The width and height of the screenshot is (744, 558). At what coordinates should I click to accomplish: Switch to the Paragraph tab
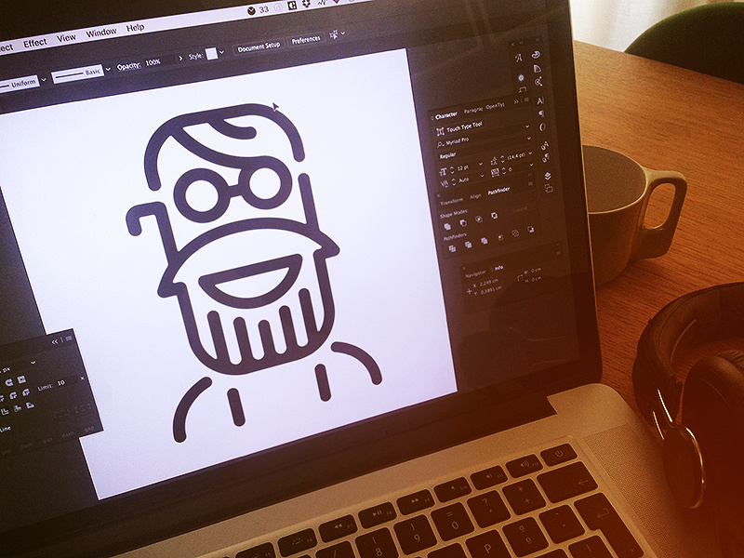pyautogui.click(x=472, y=110)
